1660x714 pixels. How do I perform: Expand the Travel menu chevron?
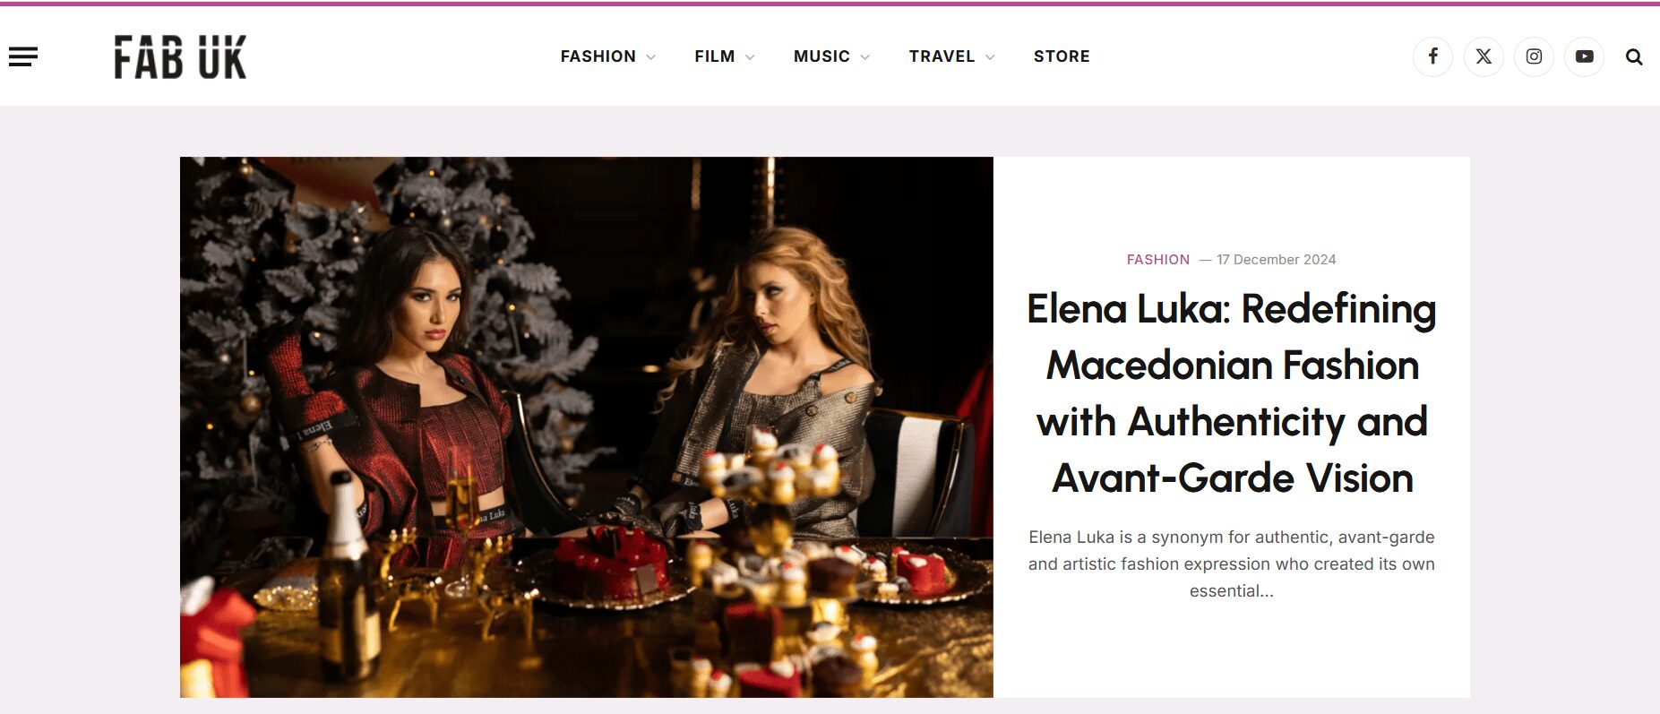pyautogui.click(x=990, y=57)
